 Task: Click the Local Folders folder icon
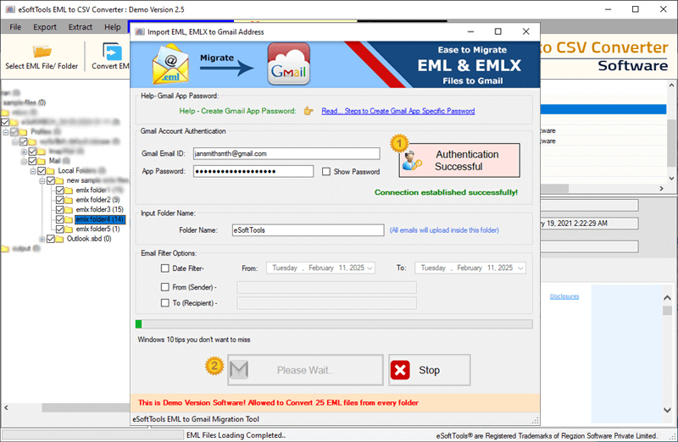pyautogui.click(x=51, y=171)
